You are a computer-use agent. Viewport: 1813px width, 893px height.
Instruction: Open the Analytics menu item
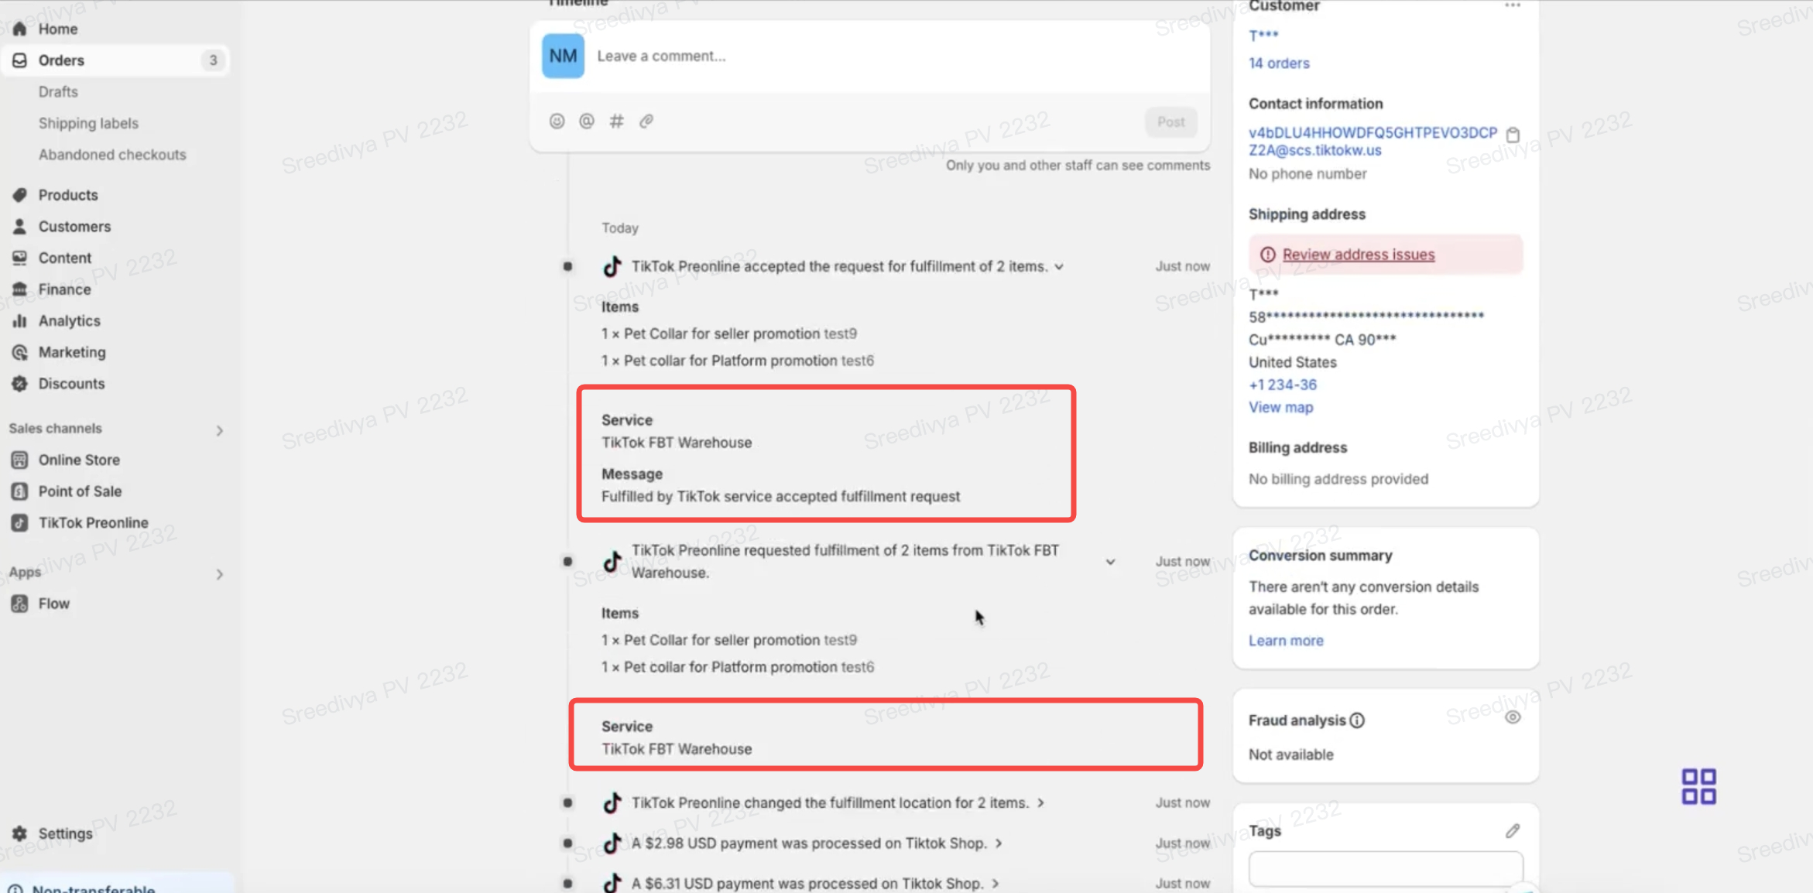click(x=69, y=320)
